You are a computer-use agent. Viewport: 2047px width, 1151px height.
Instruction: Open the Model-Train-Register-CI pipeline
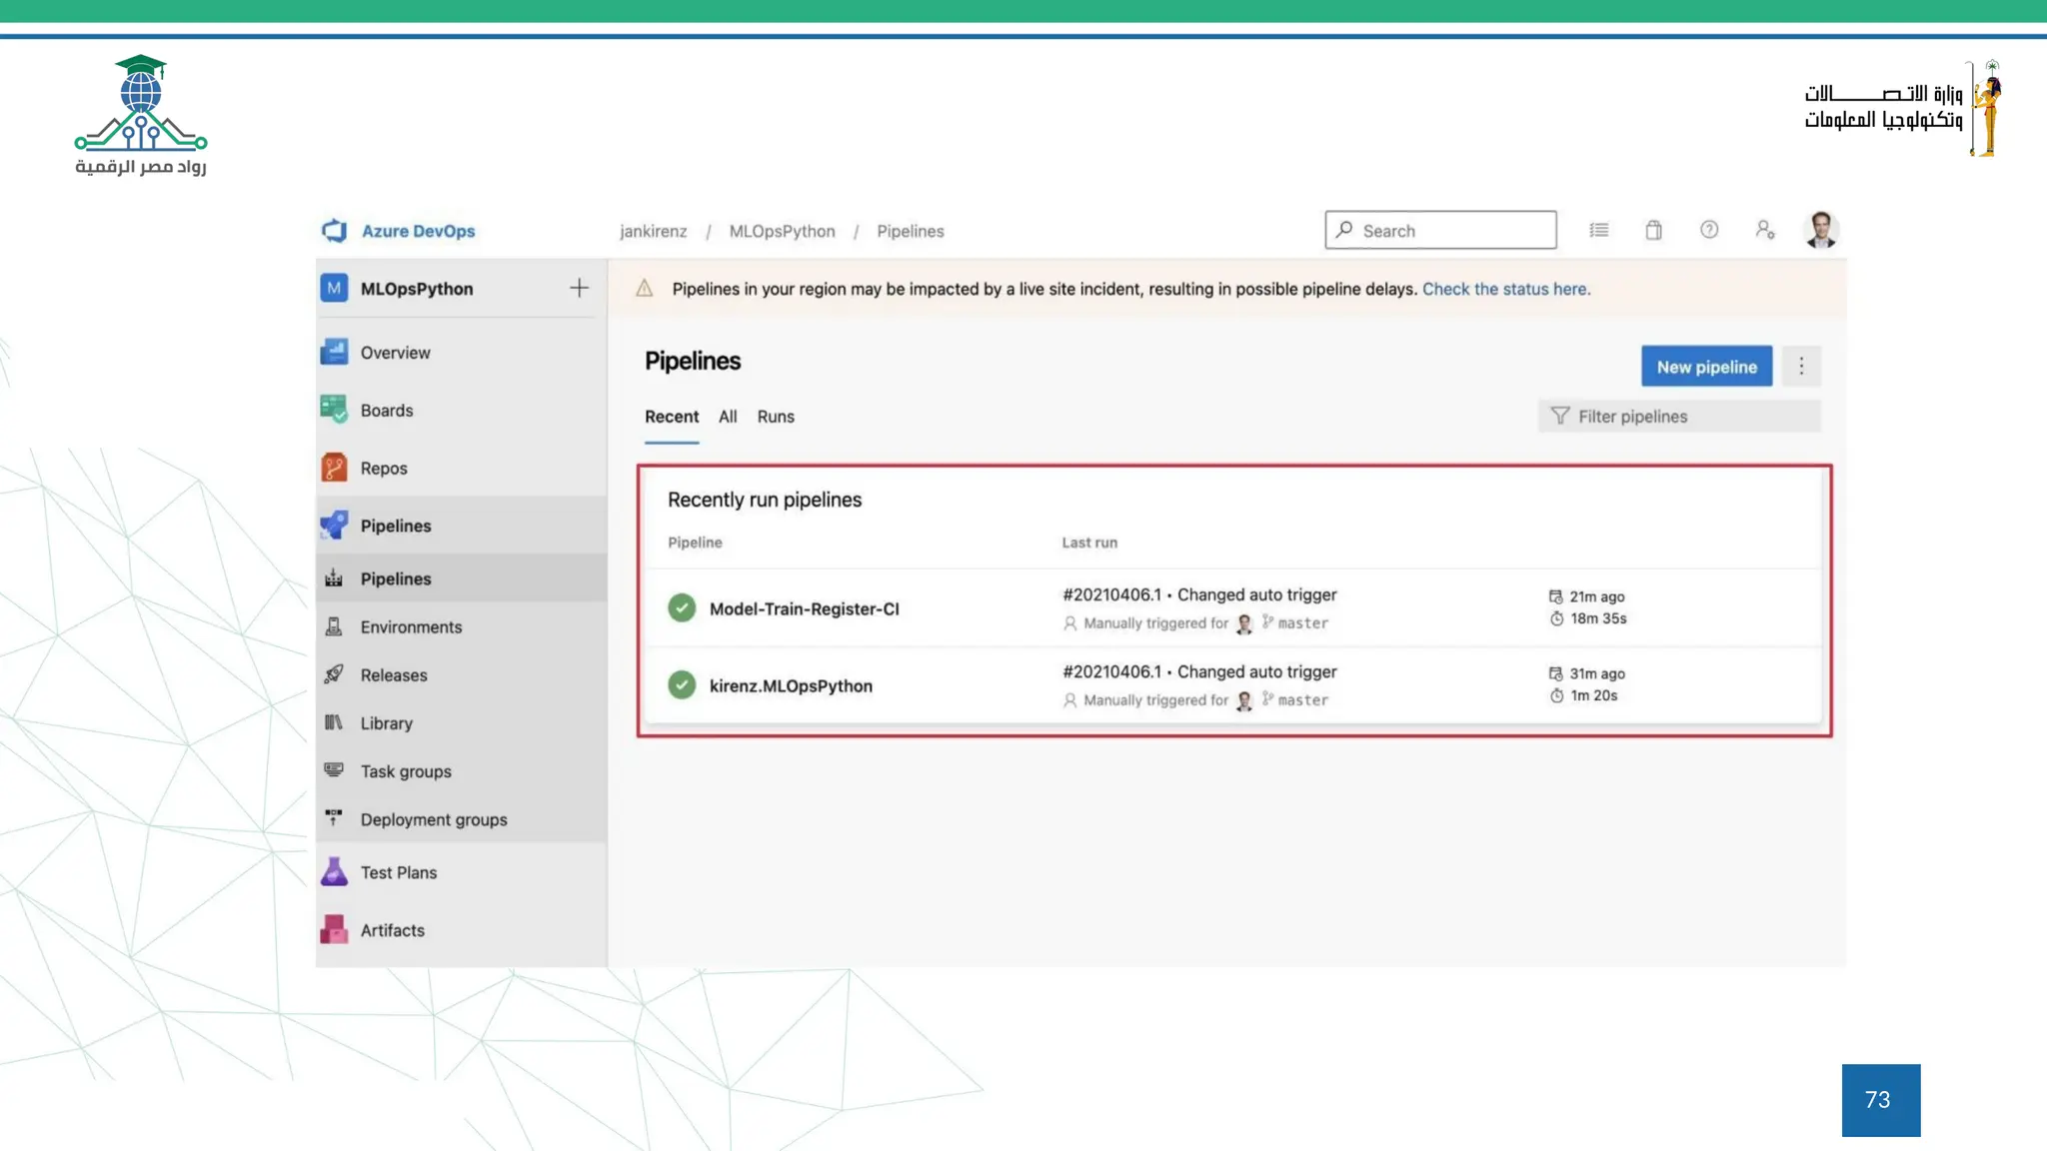point(804,608)
